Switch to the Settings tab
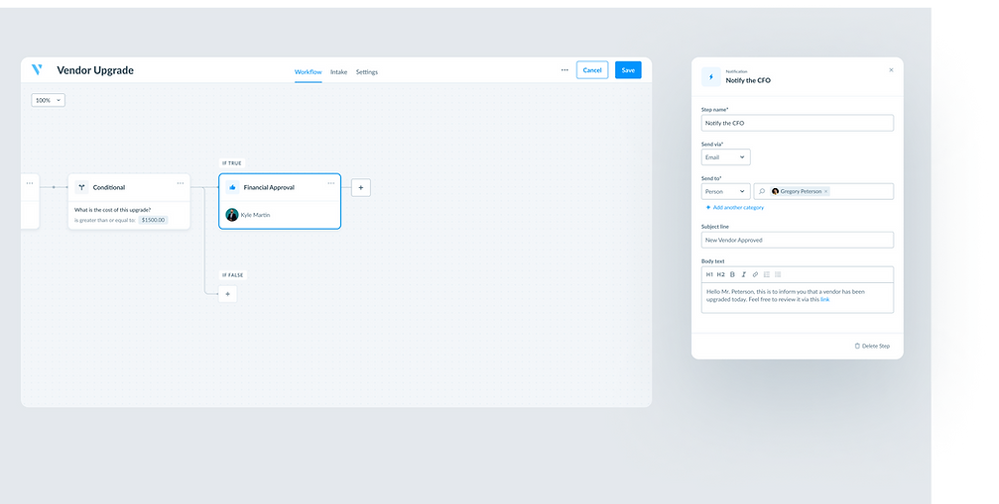Screen dimensions: 999x504 click(366, 72)
